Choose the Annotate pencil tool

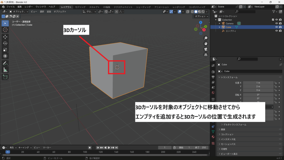click(5, 63)
